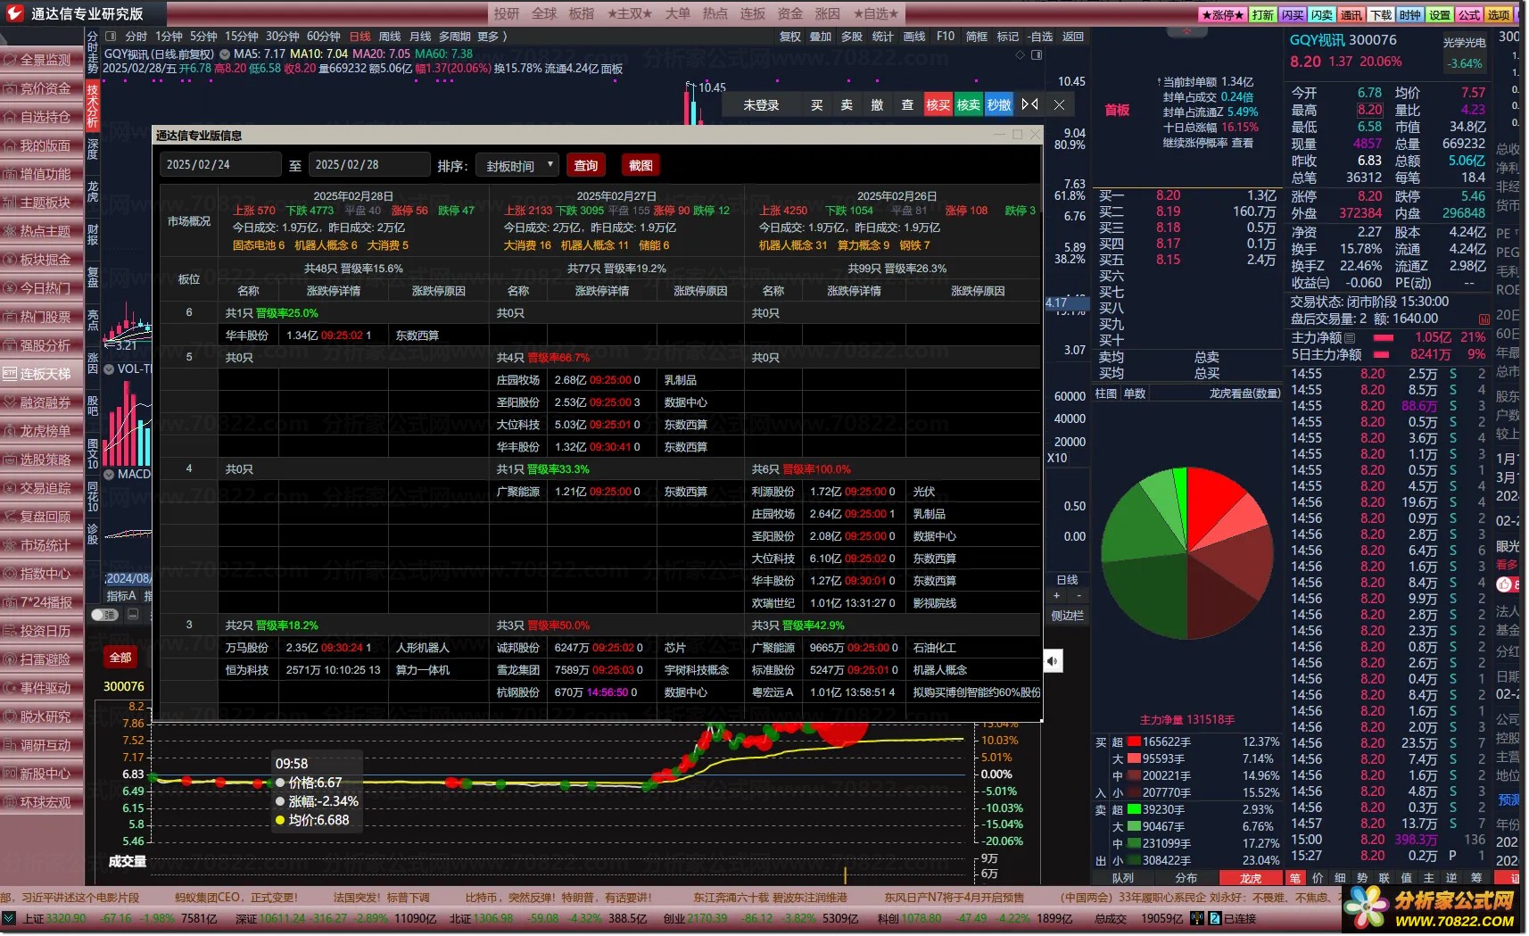Toggle the 单数 option
The width and height of the screenshot is (1529, 936).
click(1135, 393)
